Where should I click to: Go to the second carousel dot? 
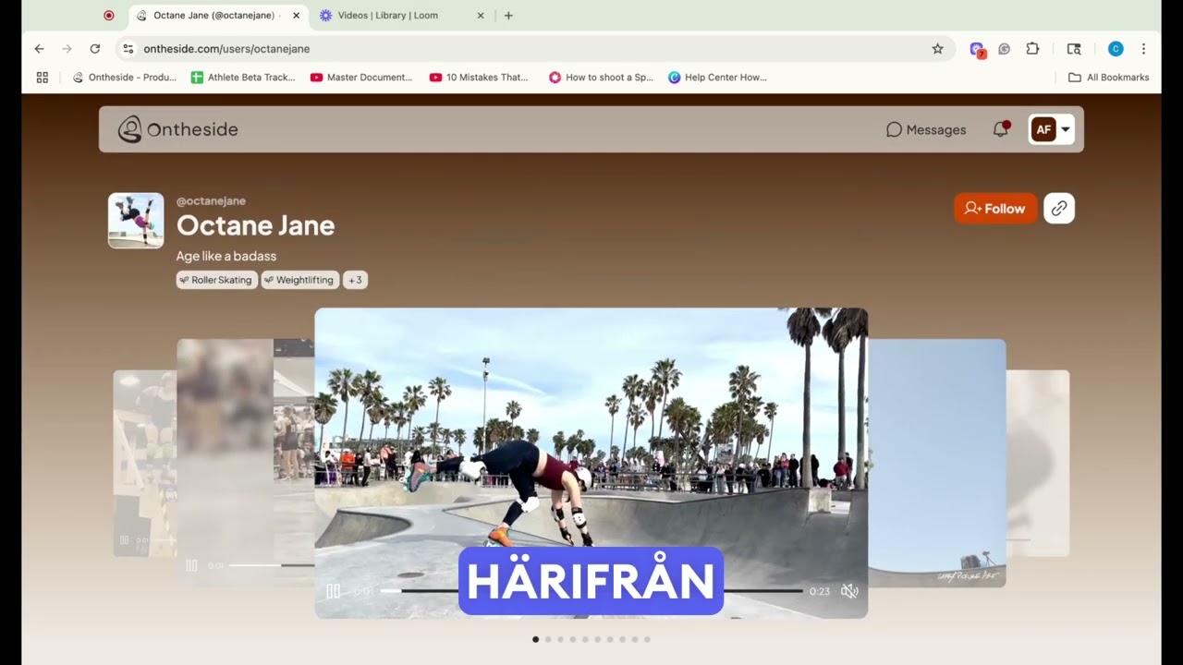[x=548, y=639]
